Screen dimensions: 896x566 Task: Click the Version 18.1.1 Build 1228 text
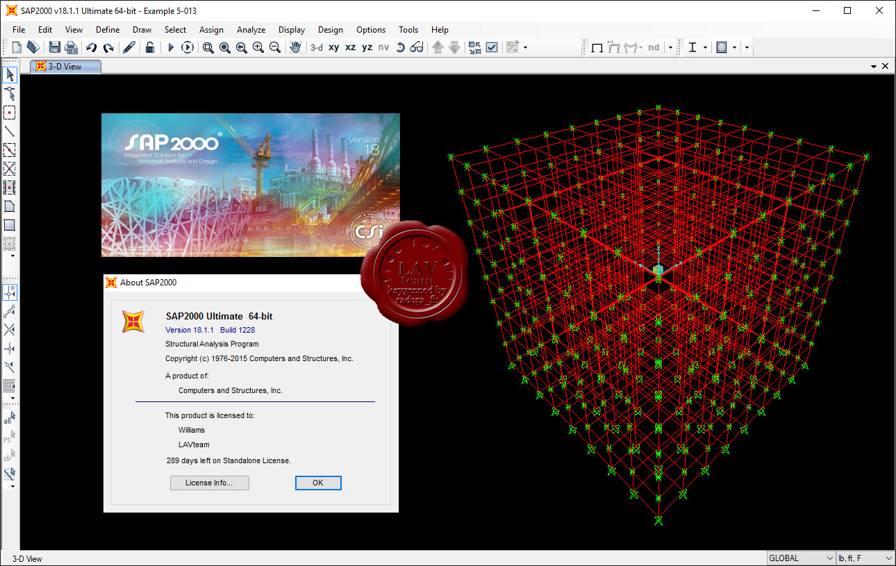pyautogui.click(x=210, y=330)
